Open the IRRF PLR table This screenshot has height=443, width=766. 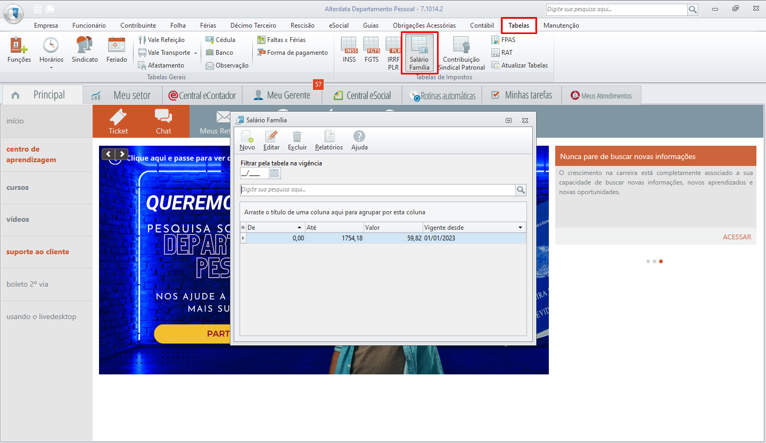[393, 53]
